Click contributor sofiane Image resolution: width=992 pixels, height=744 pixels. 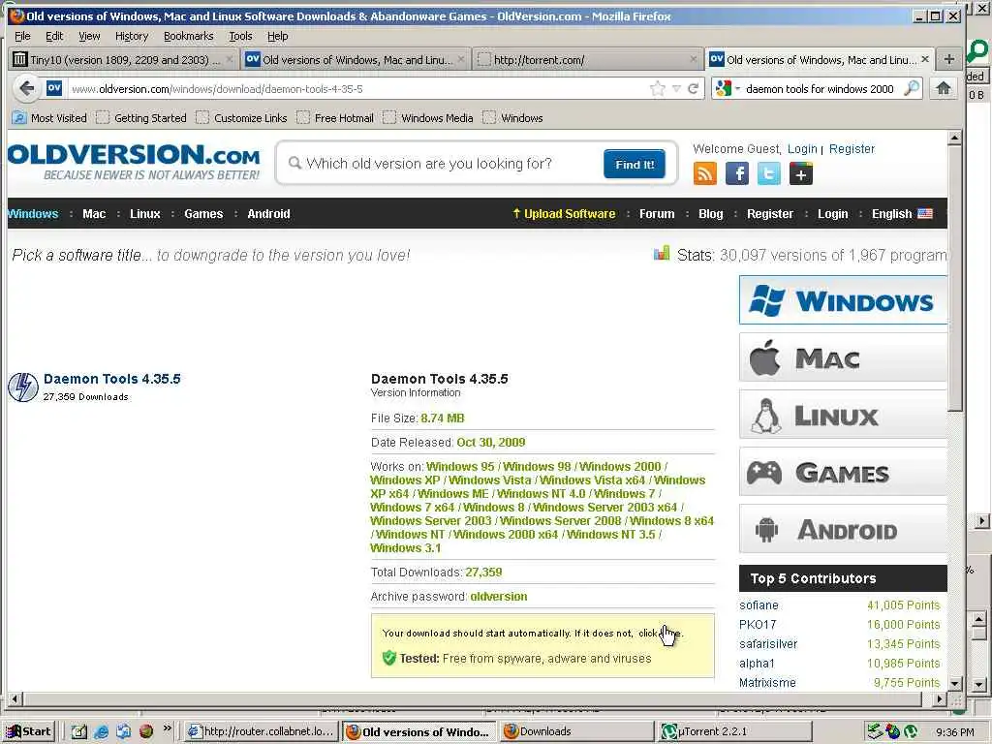[759, 605]
